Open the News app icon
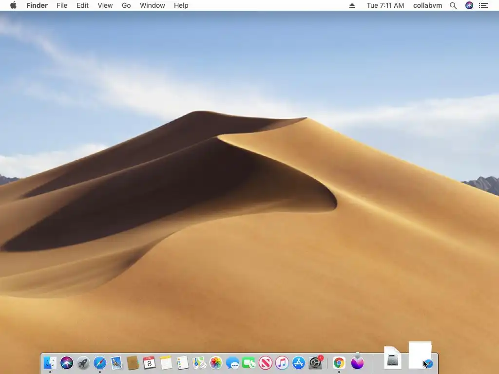The width and height of the screenshot is (499, 374). [266, 362]
